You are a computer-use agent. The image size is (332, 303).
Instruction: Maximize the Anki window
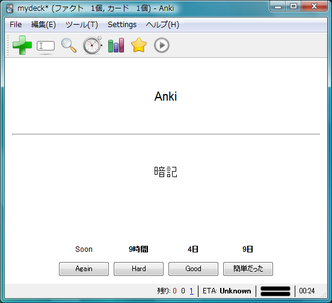pyautogui.click(x=294, y=6)
